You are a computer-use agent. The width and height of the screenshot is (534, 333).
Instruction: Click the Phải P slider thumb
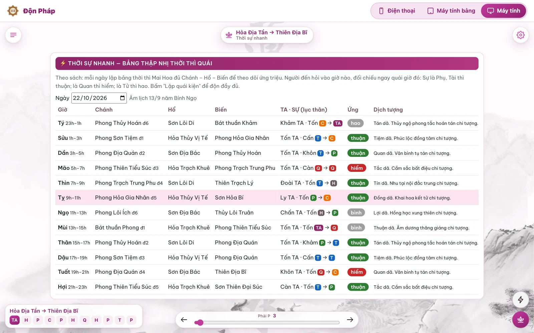pos(200,322)
